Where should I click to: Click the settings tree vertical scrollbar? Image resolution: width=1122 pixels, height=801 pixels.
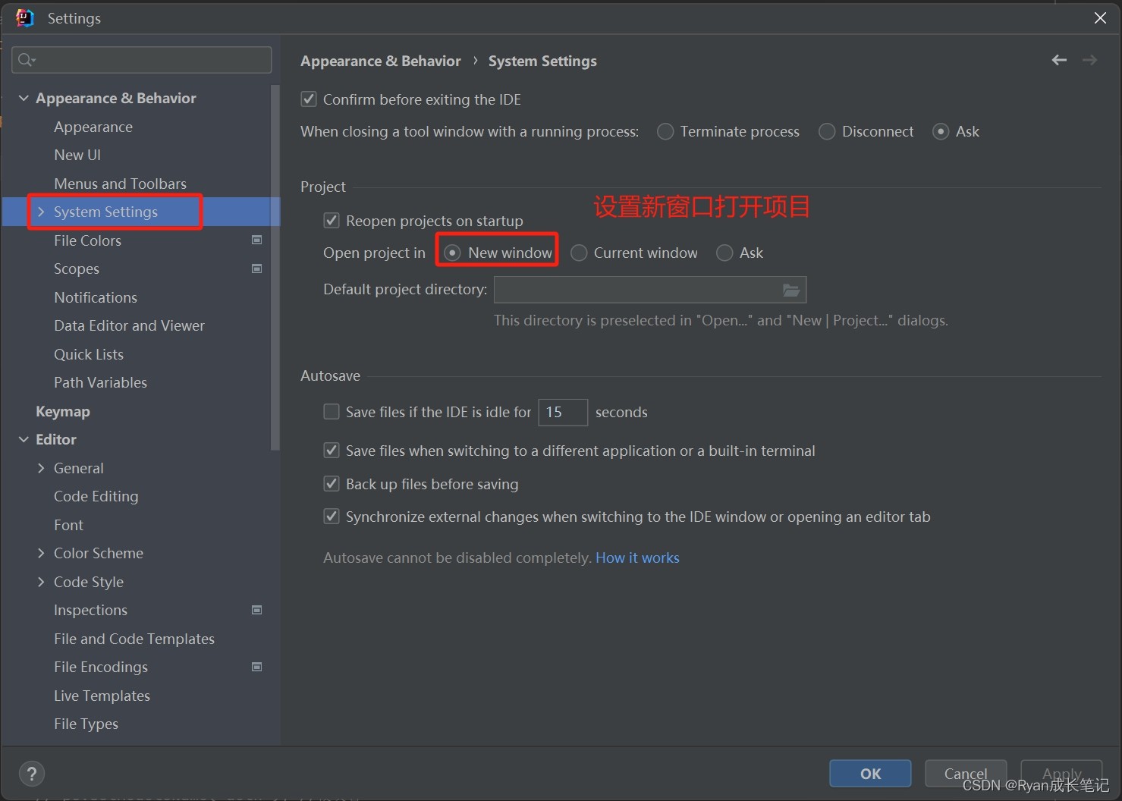pyautogui.click(x=275, y=267)
